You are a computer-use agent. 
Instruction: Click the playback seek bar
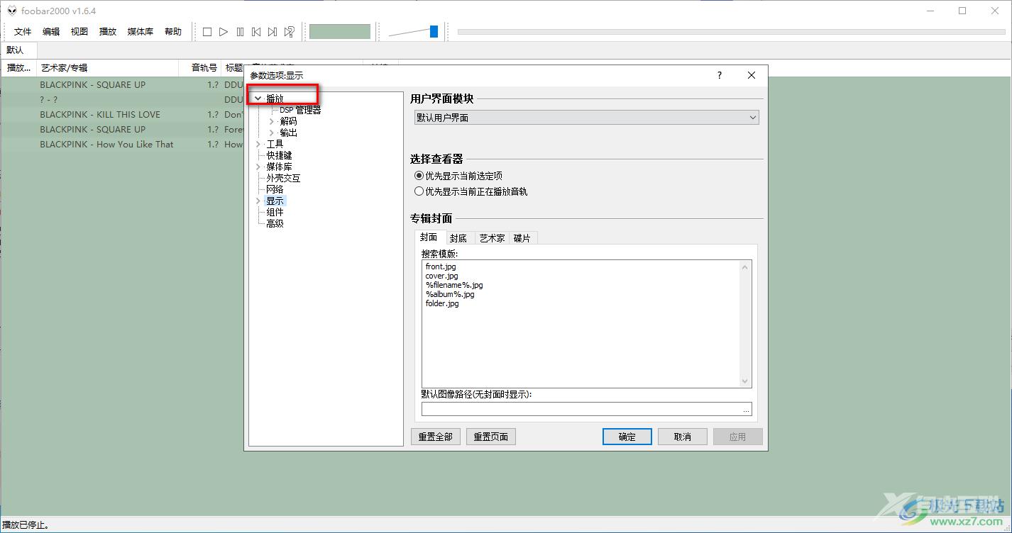click(x=731, y=32)
